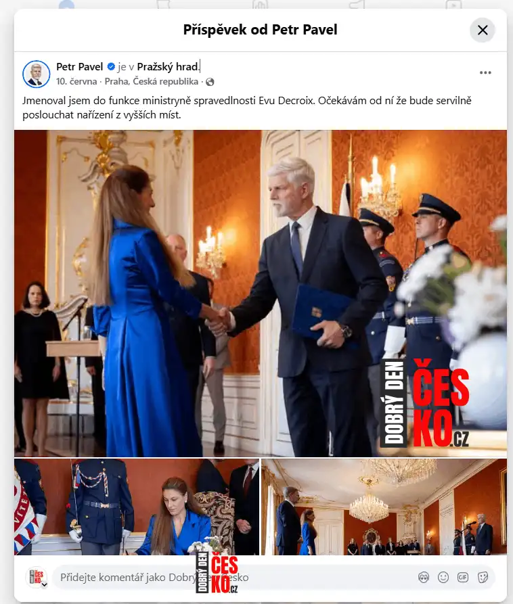Open the GIF picker in comment box
The width and height of the screenshot is (513, 604).
click(x=463, y=577)
